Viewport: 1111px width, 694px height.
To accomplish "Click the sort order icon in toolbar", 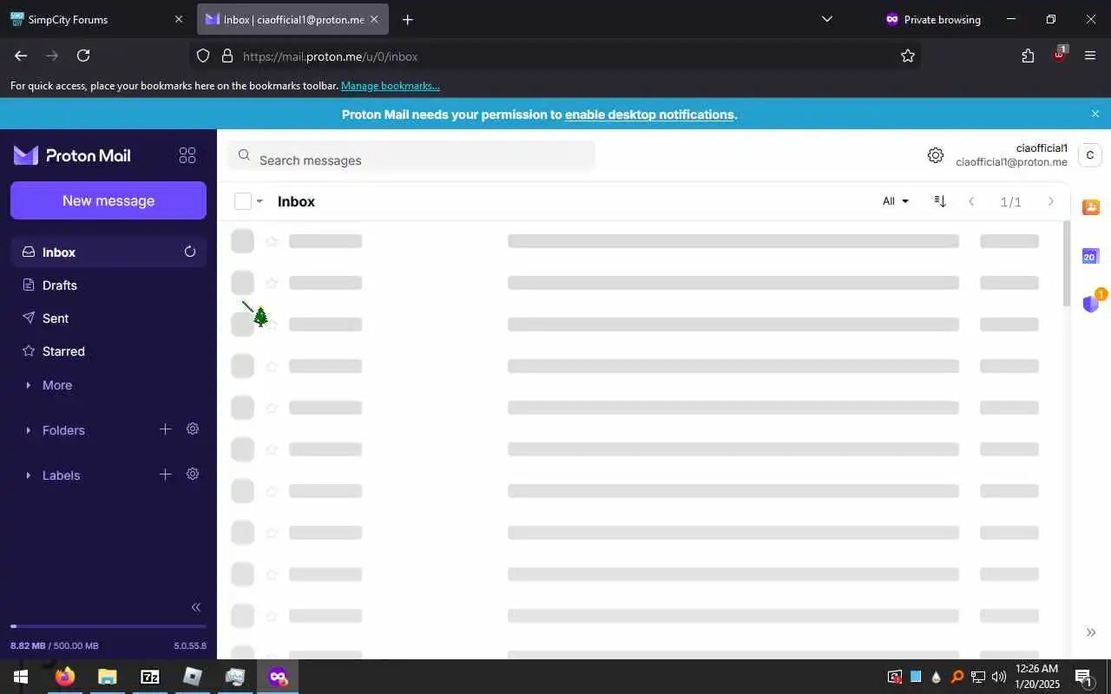I will click(x=939, y=201).
